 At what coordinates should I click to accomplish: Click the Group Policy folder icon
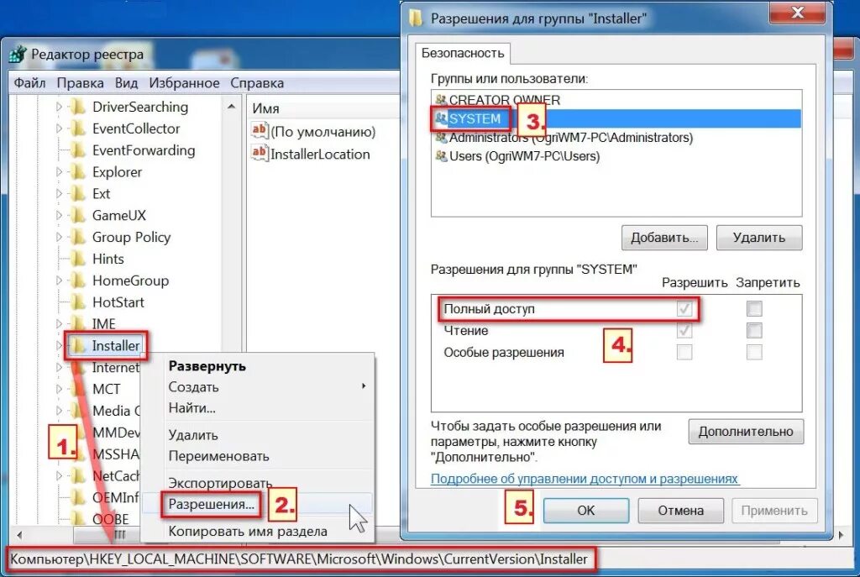pos(78,238)
